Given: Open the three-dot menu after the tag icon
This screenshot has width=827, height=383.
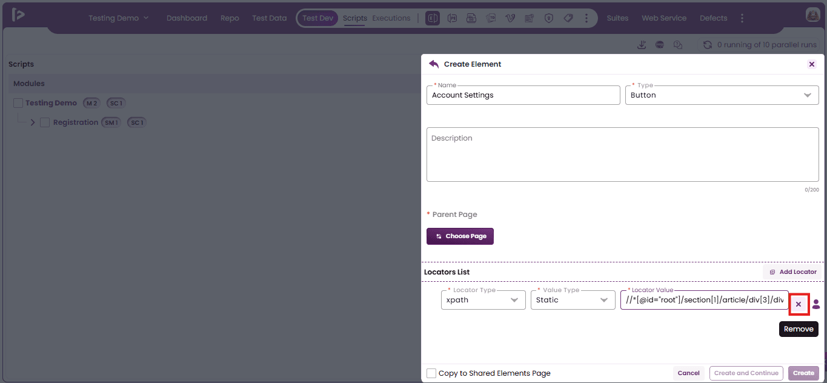Looking at the screenshot, I should (586, 18).
